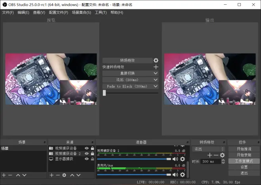Image resolution: width=261 pixels, height=185 pixels.
Task: Click the monitor icon of 显示器捕获 source
Action: pos(51,159)
